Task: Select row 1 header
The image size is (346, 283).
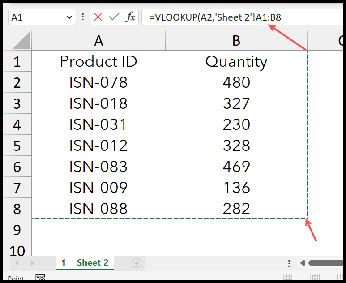Action: [x=17, y=61]
